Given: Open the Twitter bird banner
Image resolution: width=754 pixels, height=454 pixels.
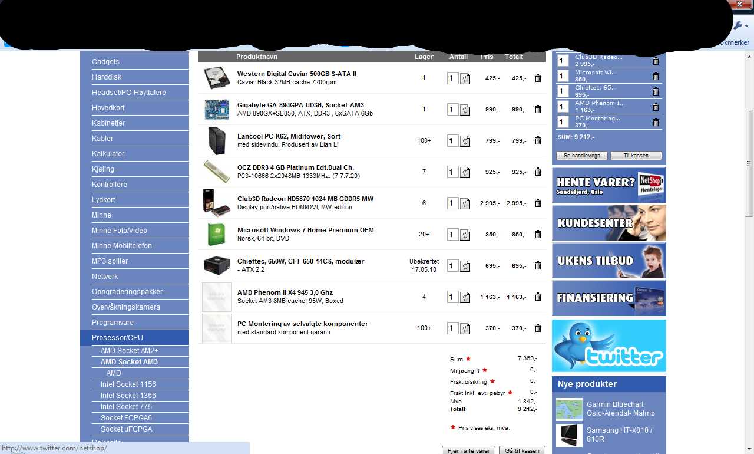Looking at the screenshot, I should [609, 346].
